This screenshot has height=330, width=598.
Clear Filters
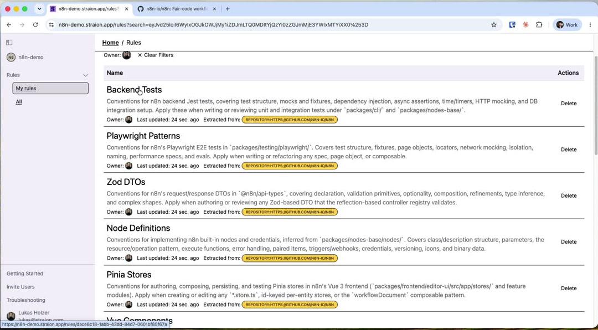[x=155, y=55]
